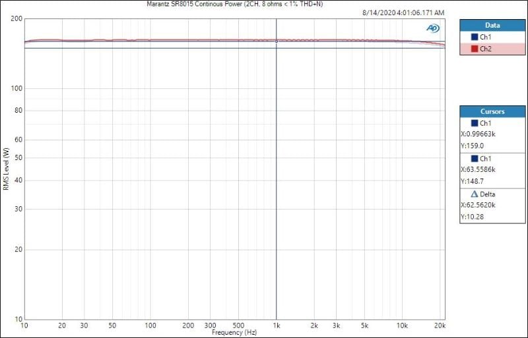The height and width of the screenshot is (338, 528).
Task: Click the red Ch2 swatch in Data legend
Action: [x=475, y=49]
